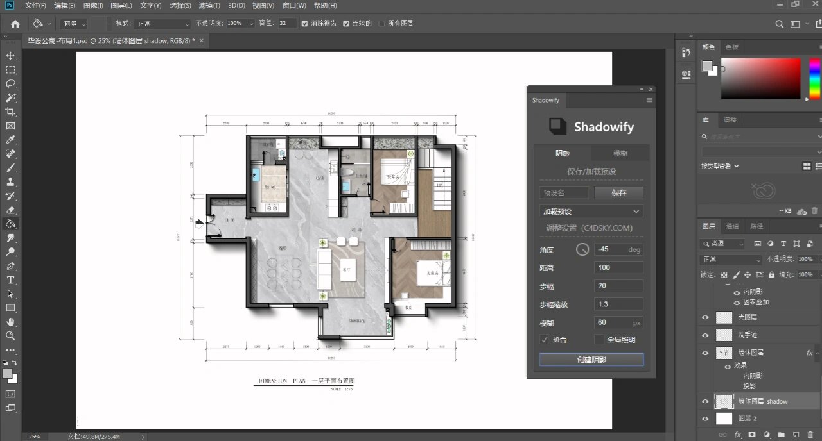Click the 保存 preset button
This screenshot has width=822, height=441.
(x=618, y=192)
